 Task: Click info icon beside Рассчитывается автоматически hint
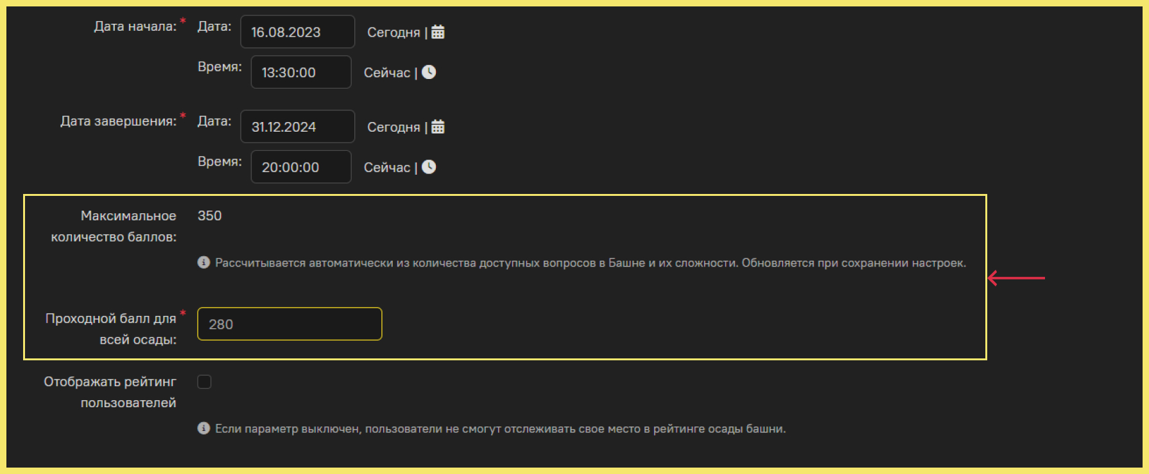[203, 262]
